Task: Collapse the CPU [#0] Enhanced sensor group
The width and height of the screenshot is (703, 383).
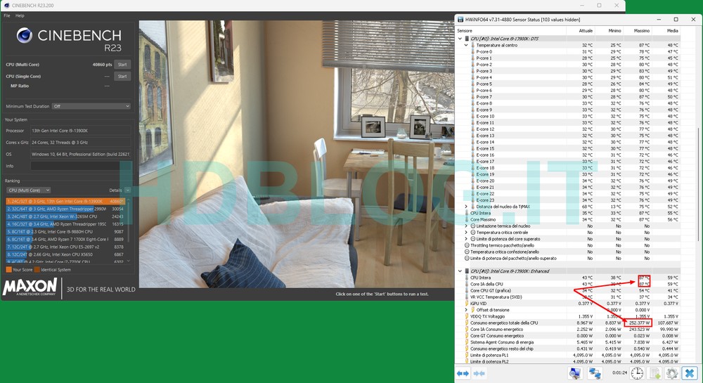Action: pyautogui.click(x=460, y=271)
